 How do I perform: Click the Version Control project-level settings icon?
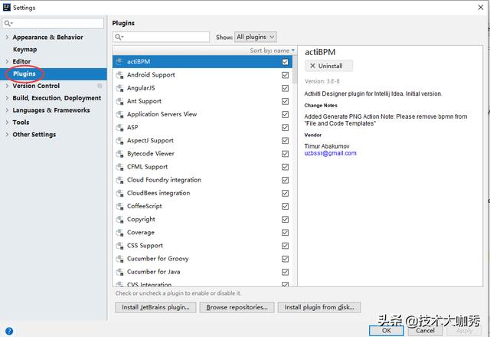click(100, 86)
